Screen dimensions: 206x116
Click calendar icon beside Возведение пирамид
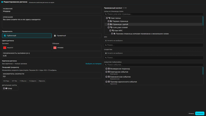coord(109,69)
